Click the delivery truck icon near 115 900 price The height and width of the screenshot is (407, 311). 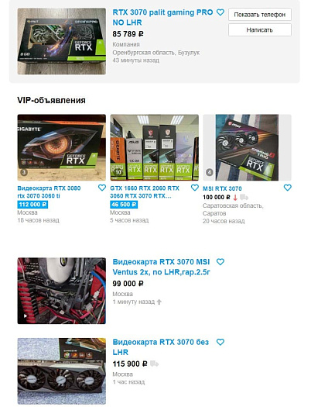pos(154,364)
